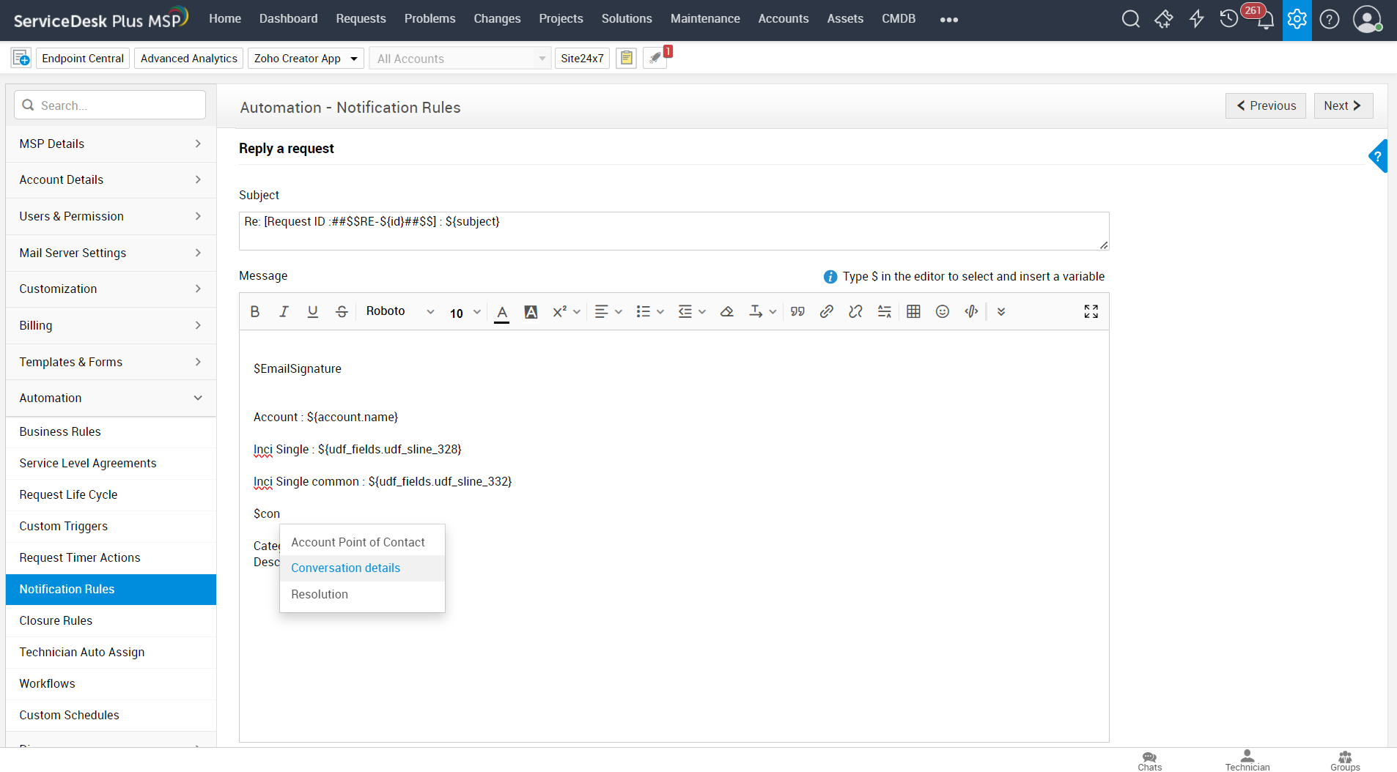This screenshot has width=1397, height=772.
Task: Open Business Rules settings
Action: [111, 431]
